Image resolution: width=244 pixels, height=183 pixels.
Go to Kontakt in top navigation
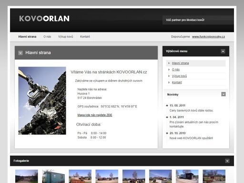[85, 37]
